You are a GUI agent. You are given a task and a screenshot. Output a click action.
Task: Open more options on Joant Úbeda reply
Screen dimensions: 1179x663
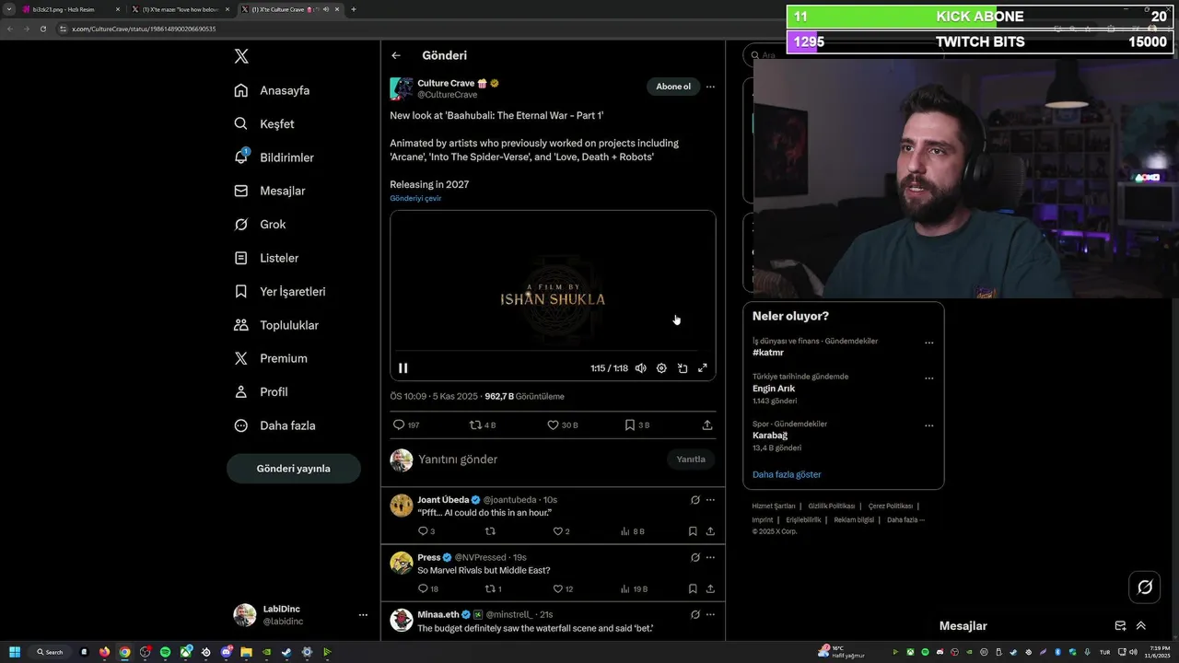[x=710, y=500]
